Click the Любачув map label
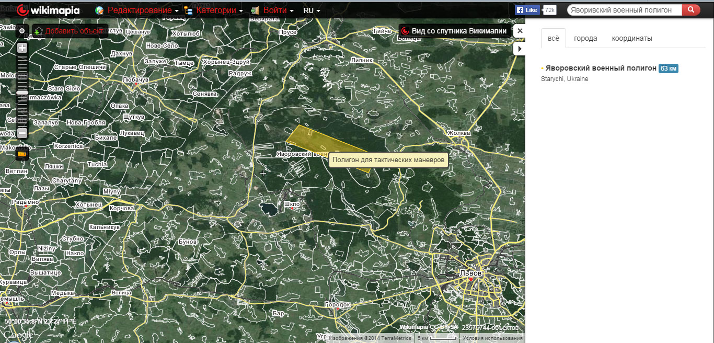The width and height of the screenshot is (714, 343). [x=135, y=79]
